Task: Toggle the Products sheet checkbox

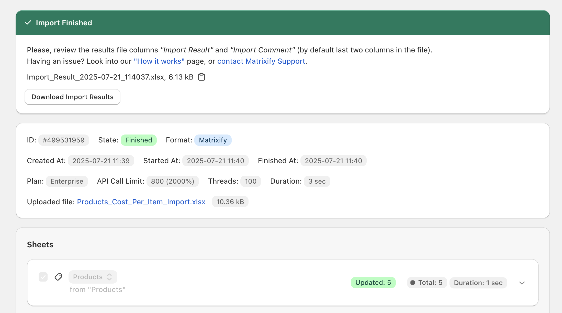Action: pos(43,277)
